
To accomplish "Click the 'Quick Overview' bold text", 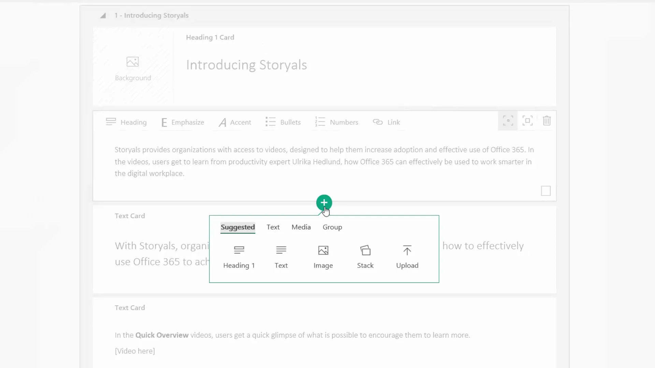I will pos(162,335).
